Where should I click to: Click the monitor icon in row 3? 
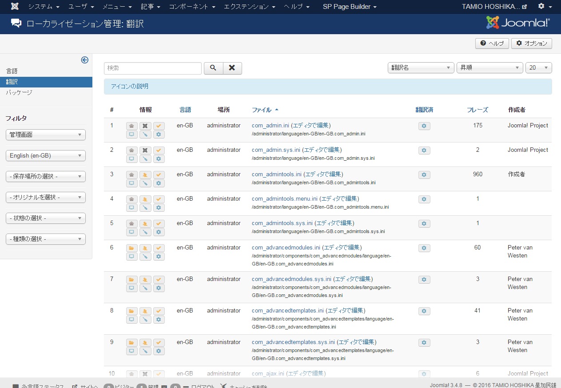click(x=131, y=183)
